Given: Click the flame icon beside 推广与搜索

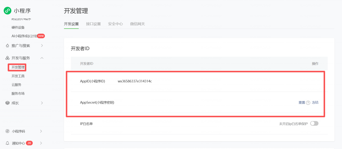Looking at the screenshot, I should (x=8, y=46).
